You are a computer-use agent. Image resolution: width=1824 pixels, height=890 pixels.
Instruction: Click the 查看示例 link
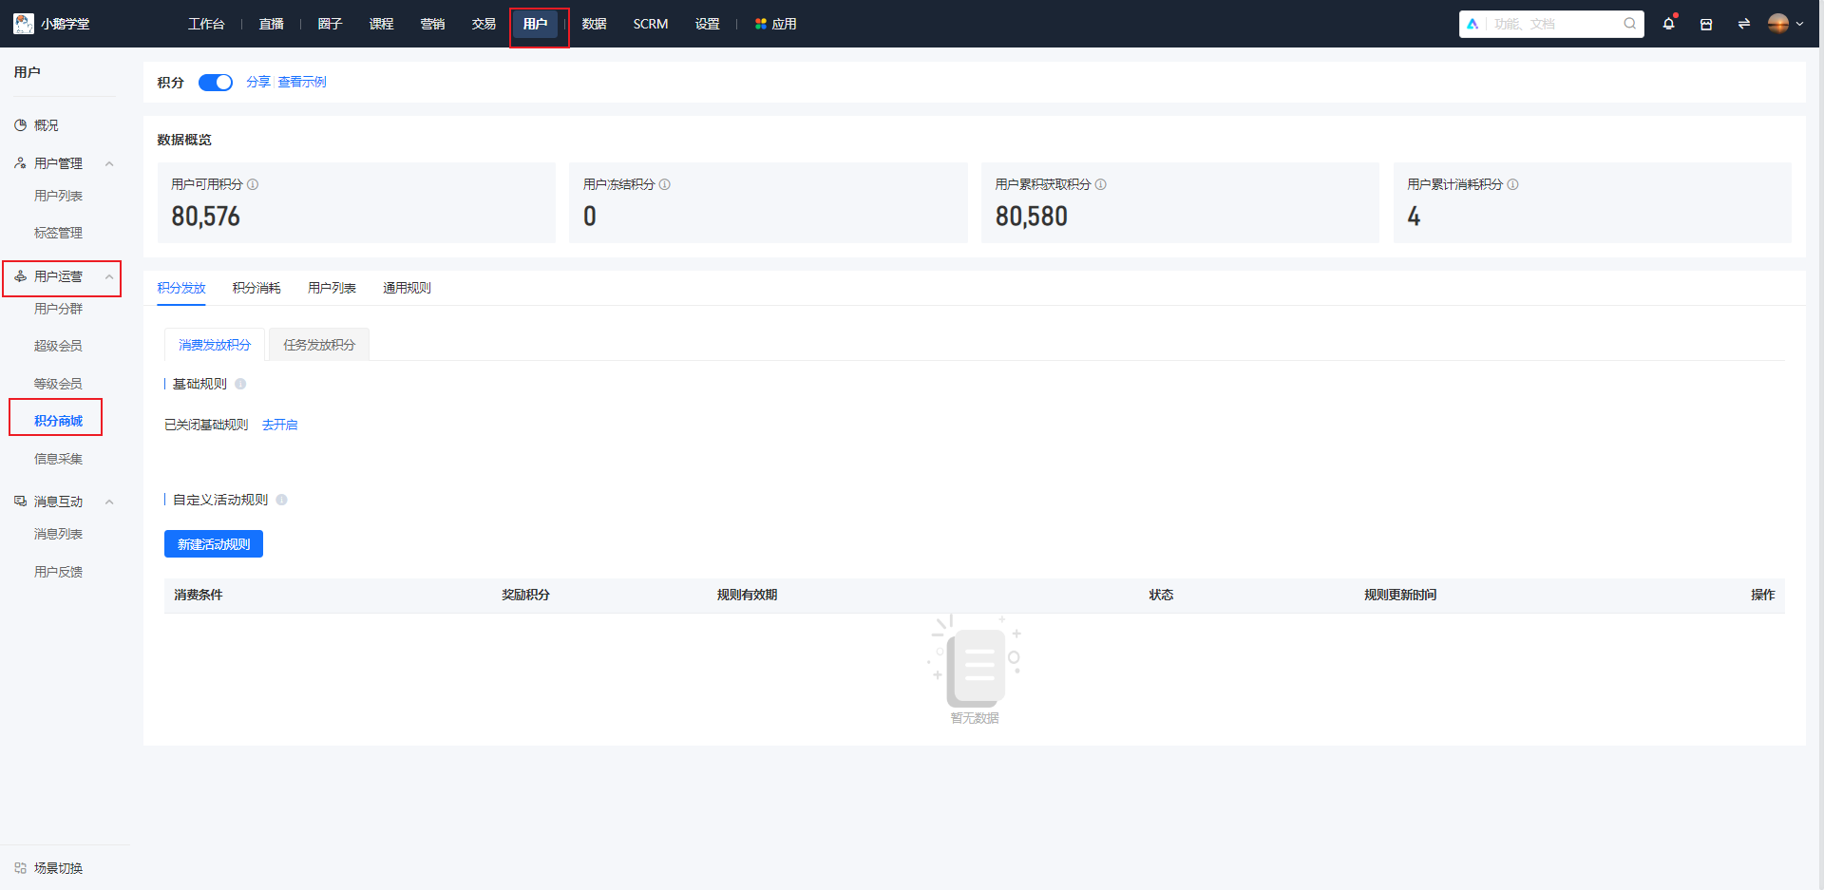pyautogui.click(x=302, y=82)
